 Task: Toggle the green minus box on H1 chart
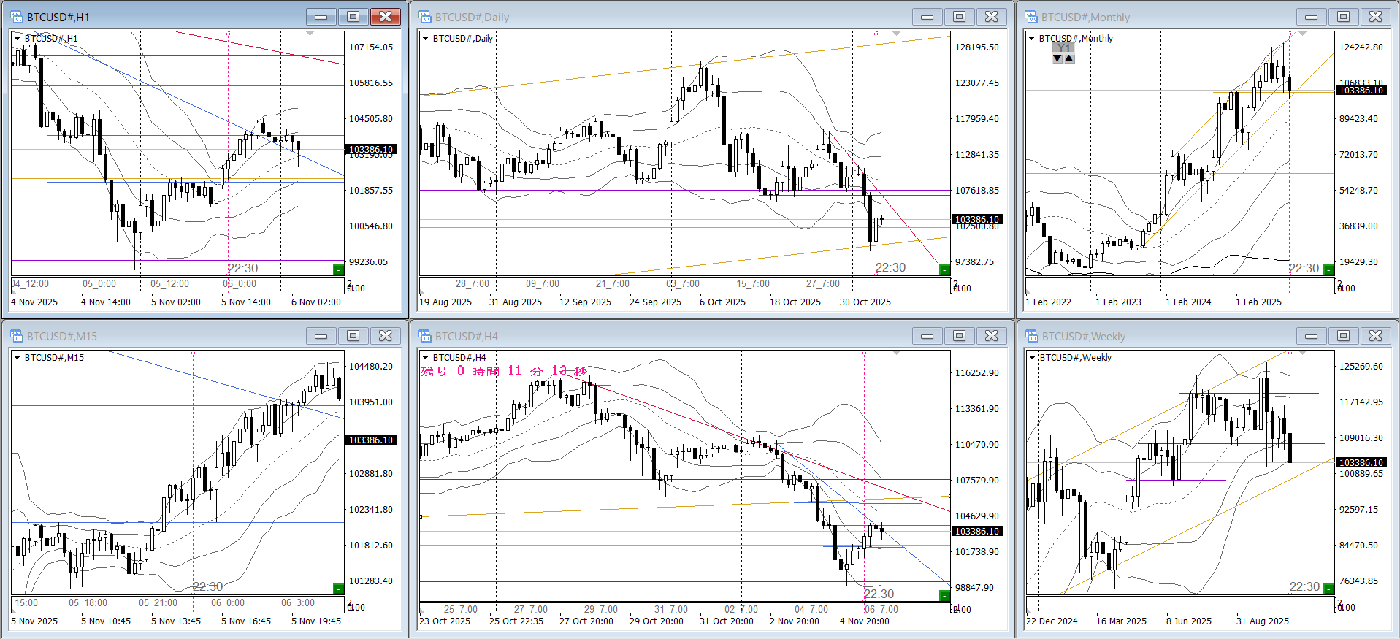pos(338,270)
